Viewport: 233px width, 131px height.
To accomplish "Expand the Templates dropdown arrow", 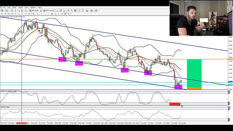I will [98, 11].
